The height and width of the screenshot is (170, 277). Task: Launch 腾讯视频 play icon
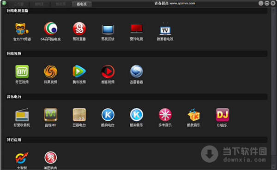(x=79, y=71)
